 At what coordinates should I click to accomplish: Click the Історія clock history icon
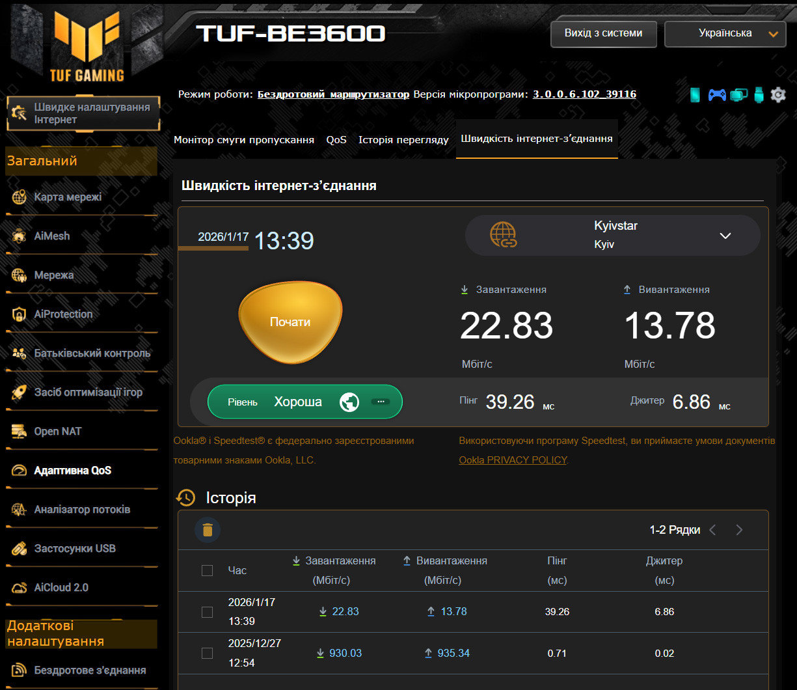pos(185,498)
